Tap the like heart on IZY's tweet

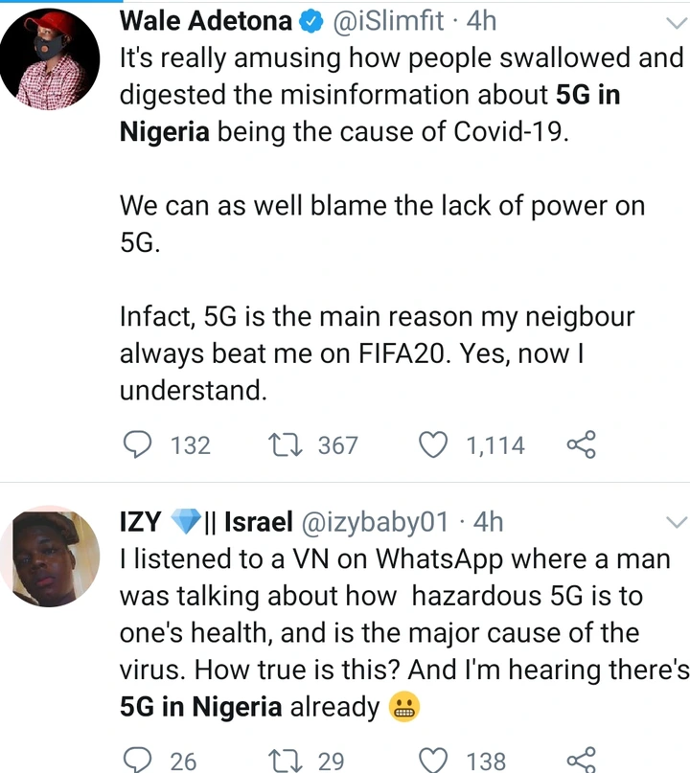point(433,760)
